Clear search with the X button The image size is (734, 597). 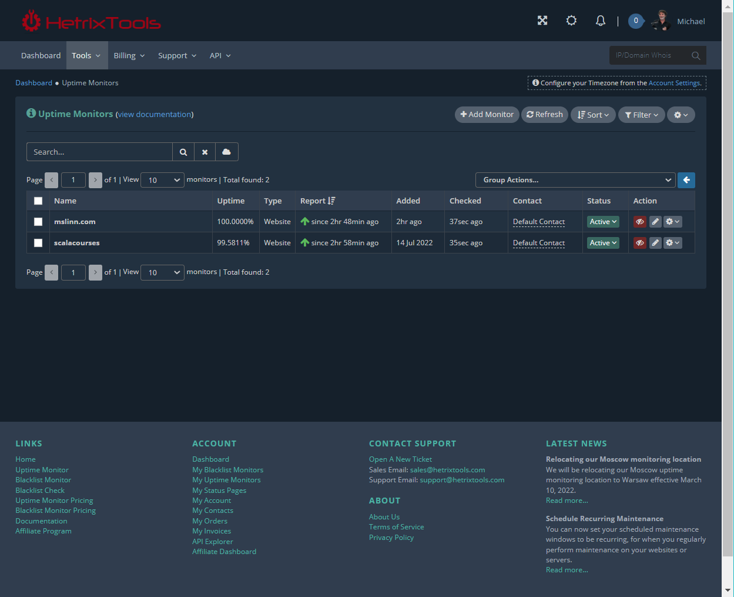(x=205, y=152)
